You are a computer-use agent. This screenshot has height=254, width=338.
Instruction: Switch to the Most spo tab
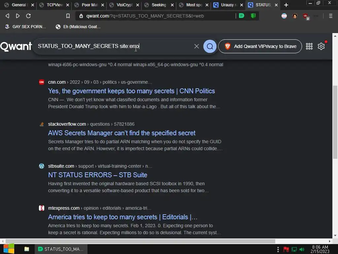click(x=193, y=5)
